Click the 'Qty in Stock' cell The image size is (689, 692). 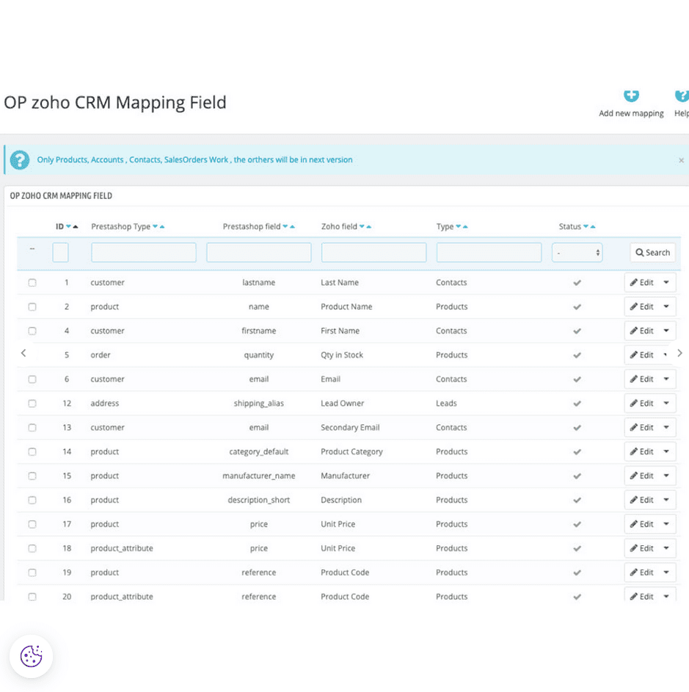click(x=342, y=355)
